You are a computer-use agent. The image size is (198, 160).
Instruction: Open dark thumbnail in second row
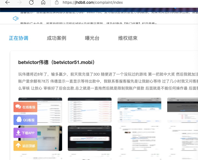(89, 138)
